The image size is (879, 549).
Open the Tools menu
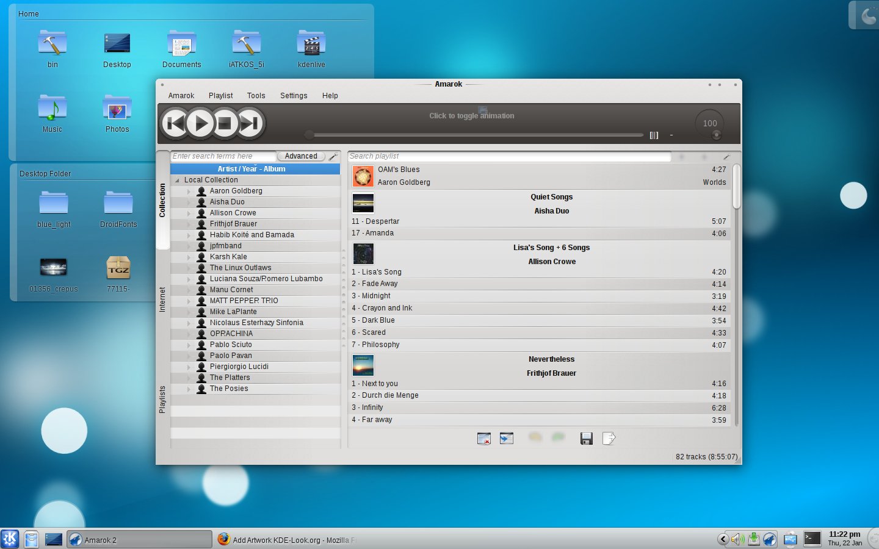coord(256,96)
